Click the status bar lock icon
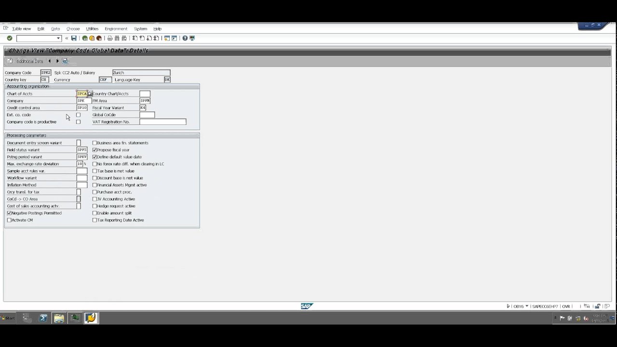Viewport: 617px width, 347px height. click(597, 306)
